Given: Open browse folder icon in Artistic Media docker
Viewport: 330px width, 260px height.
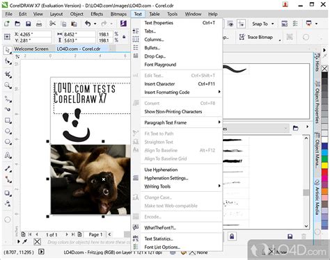Looking at the screenshot, I should (x=295, y=128).
